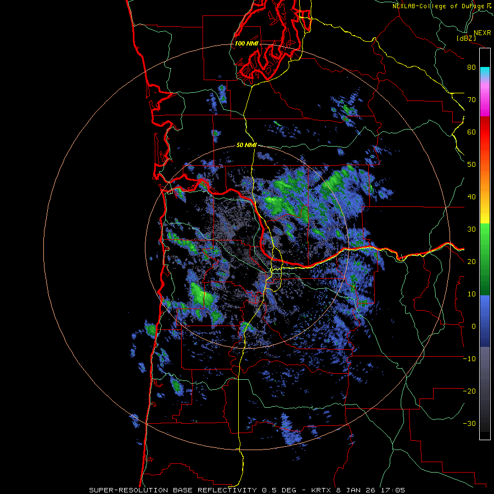
Task: Click the NEXR label above the color scale
Action: [x=482, y=33]
